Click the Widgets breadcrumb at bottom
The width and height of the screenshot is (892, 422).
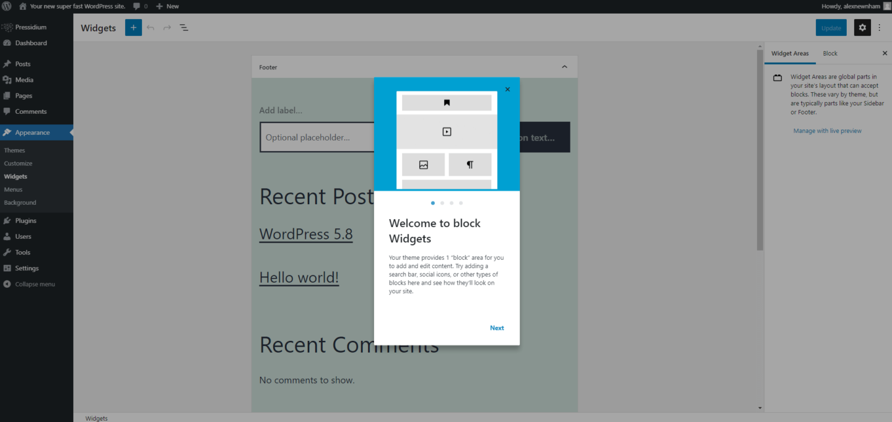[x=96, y=418]
